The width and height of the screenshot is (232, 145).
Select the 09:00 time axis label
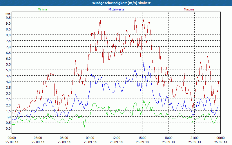pyautogui.click(x=90, y=138)
